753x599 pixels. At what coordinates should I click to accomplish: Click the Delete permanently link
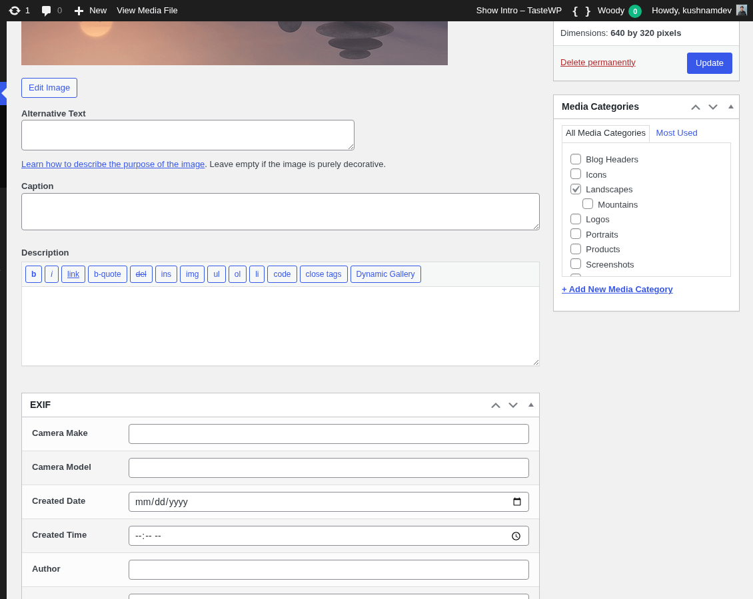[598, 62]
